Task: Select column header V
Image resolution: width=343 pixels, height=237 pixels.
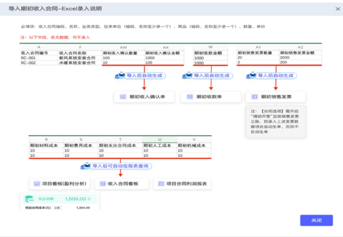Action: (194, 139)
